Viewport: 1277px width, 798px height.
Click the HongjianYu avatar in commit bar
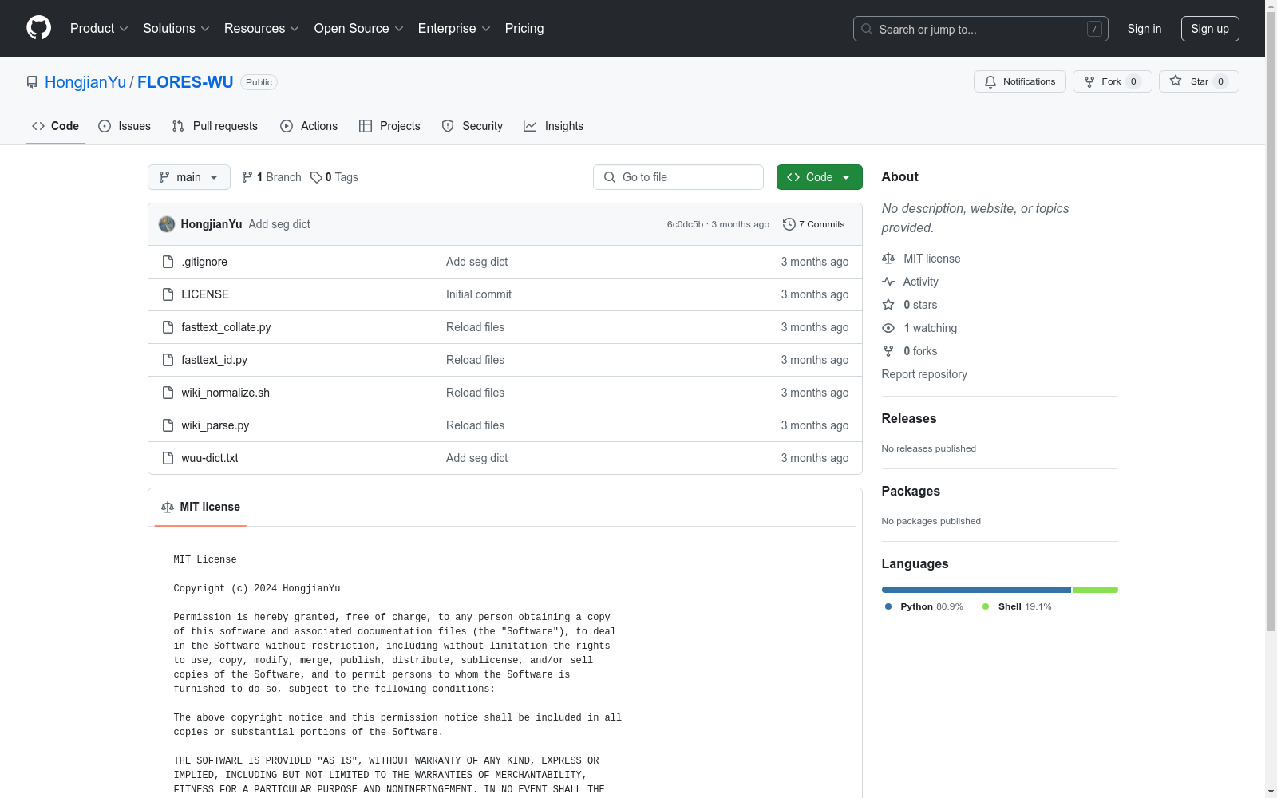coord(167,224)
